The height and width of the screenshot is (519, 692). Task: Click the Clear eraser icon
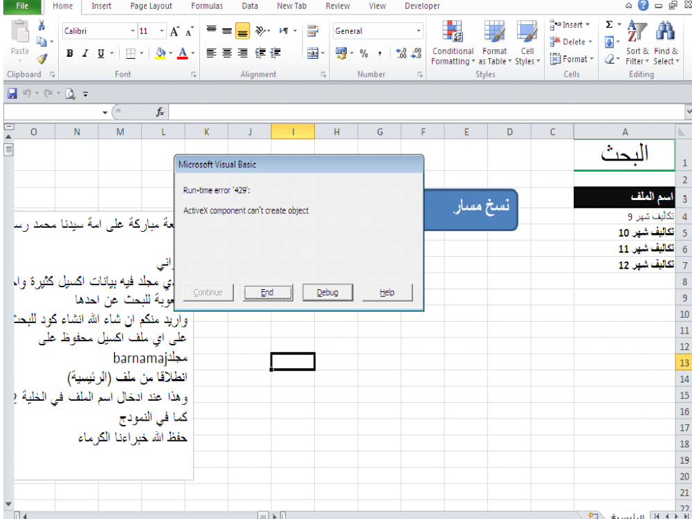[x=610, y=59]
